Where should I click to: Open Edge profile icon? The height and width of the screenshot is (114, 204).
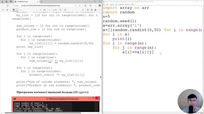[2, 2]
